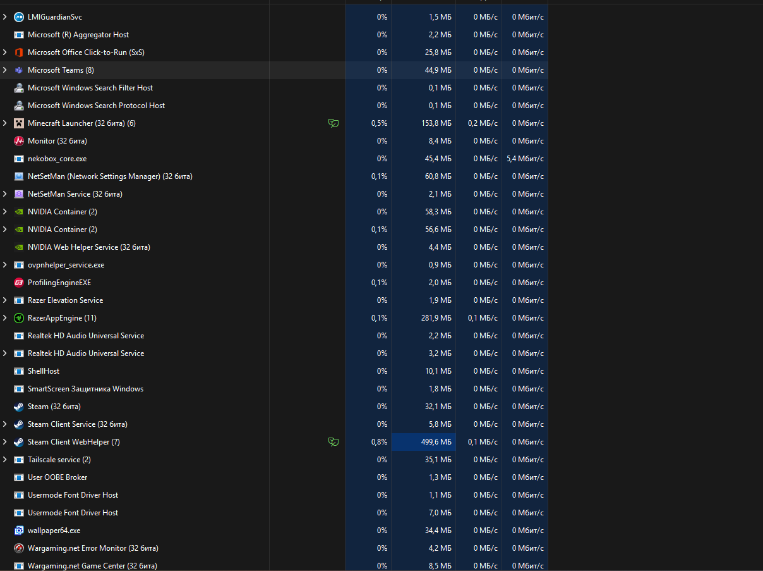Click the 0,5% CPU value

380,123
